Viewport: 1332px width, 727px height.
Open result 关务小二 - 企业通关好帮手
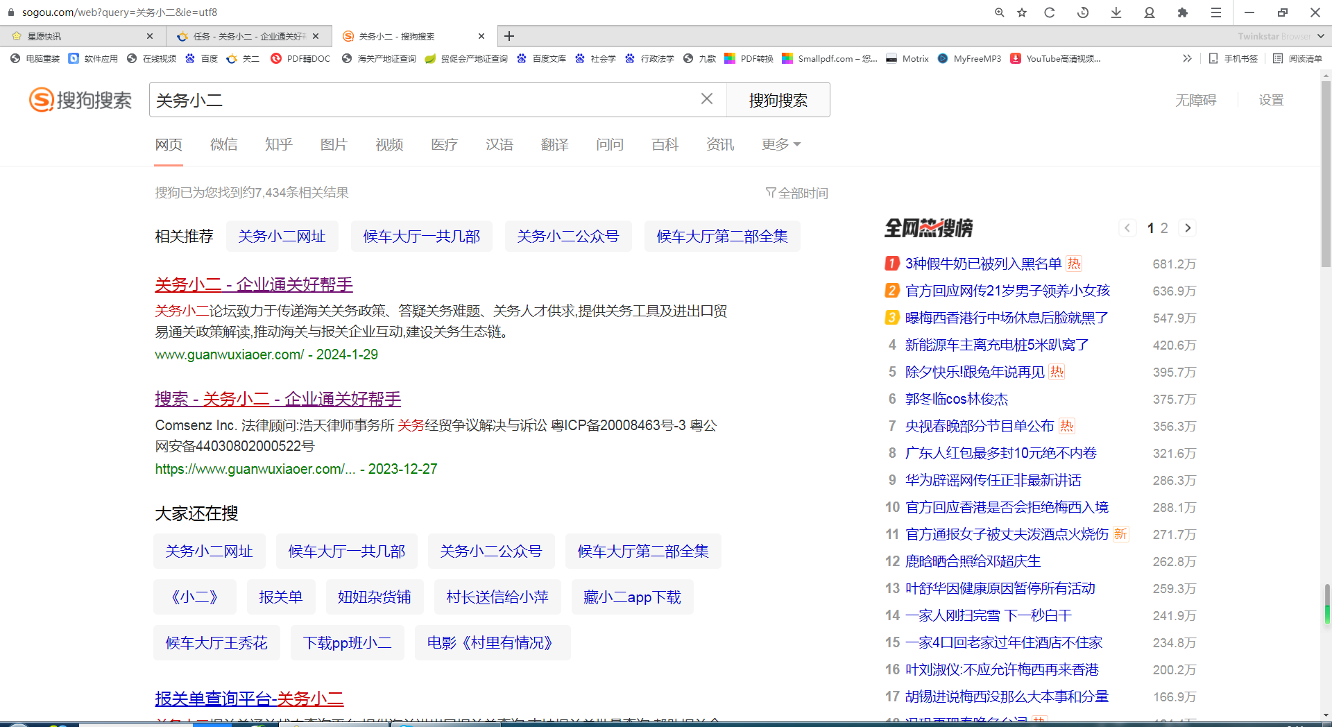coord(254,284)
